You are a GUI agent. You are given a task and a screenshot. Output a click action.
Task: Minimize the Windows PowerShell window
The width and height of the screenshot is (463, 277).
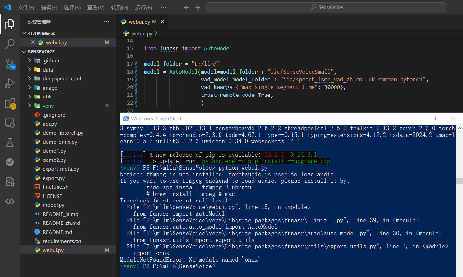(x=415, y=118)
